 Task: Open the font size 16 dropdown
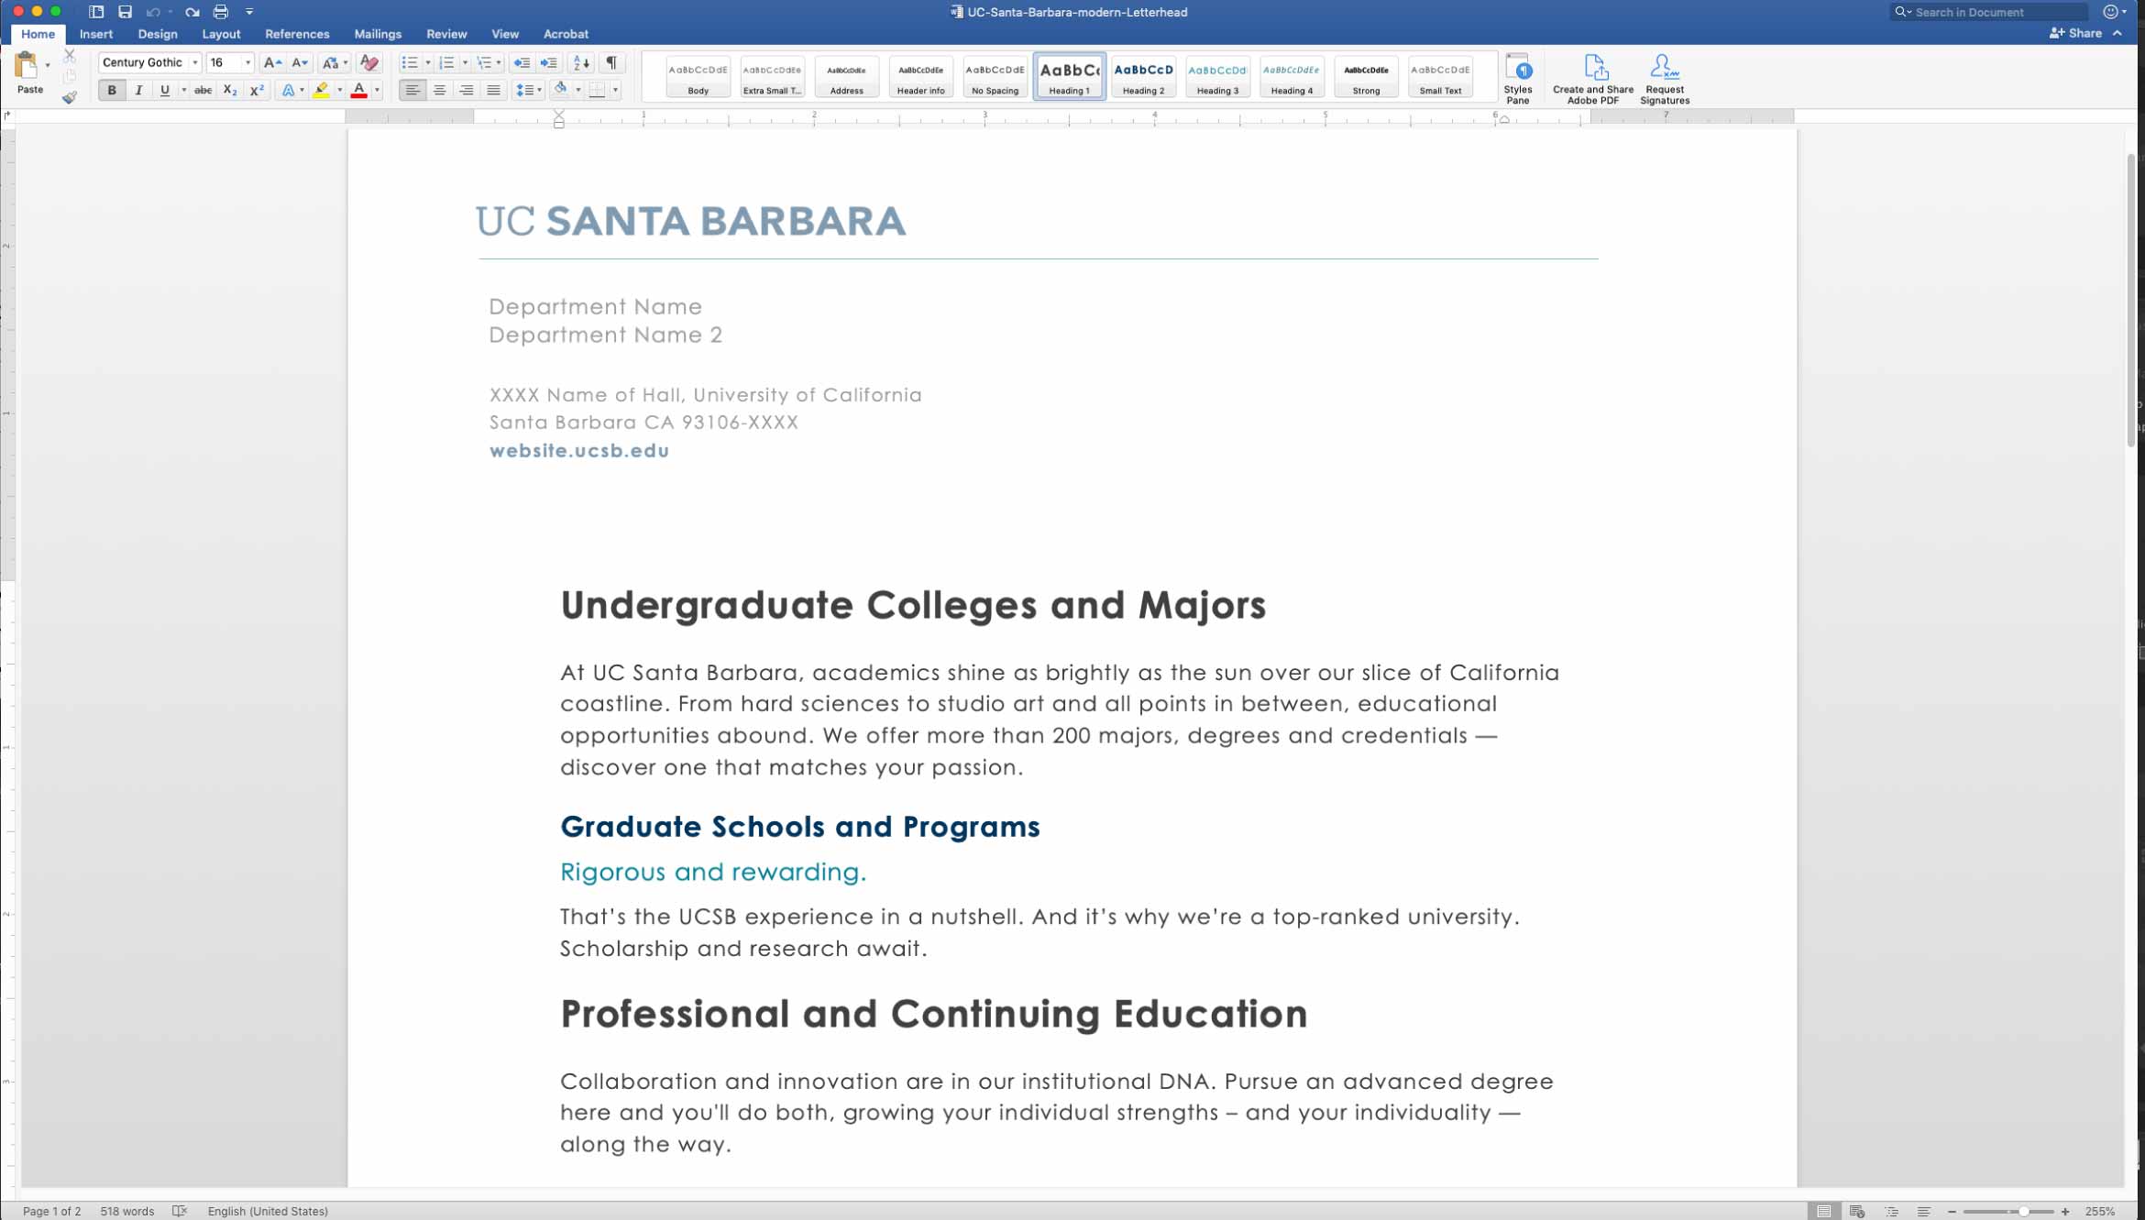tap(247, 62)
